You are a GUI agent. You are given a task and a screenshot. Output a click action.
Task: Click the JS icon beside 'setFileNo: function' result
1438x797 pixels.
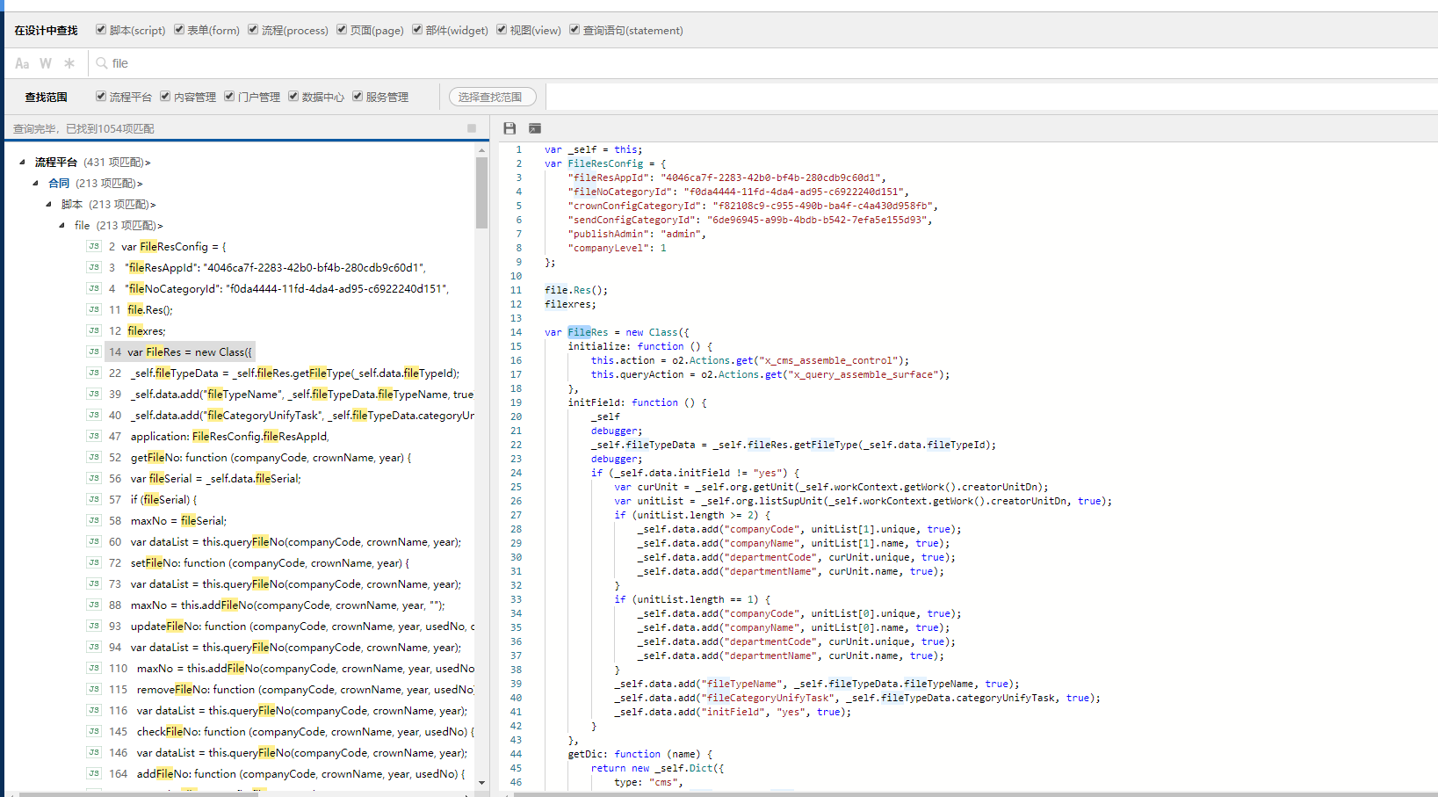[94, 562]
